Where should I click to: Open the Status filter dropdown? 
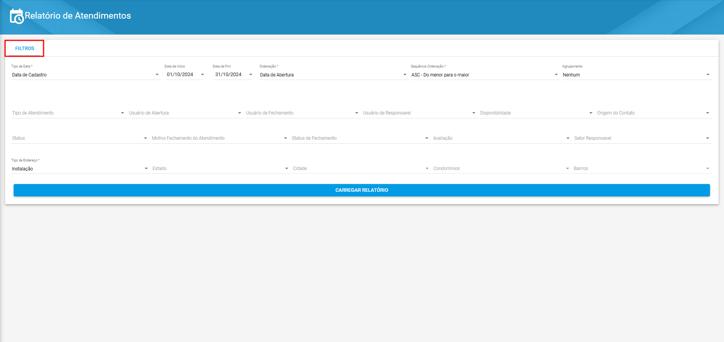click(80, 138)
